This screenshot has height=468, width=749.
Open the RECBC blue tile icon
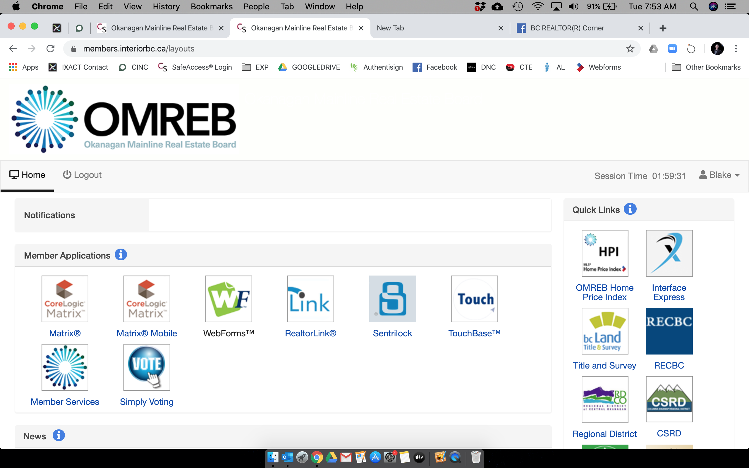(x=669, y=331)
